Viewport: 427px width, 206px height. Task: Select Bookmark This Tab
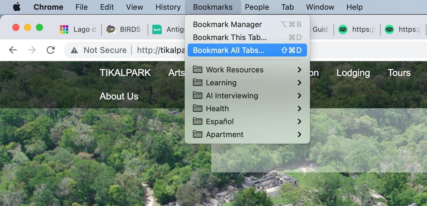coord(247,37)
